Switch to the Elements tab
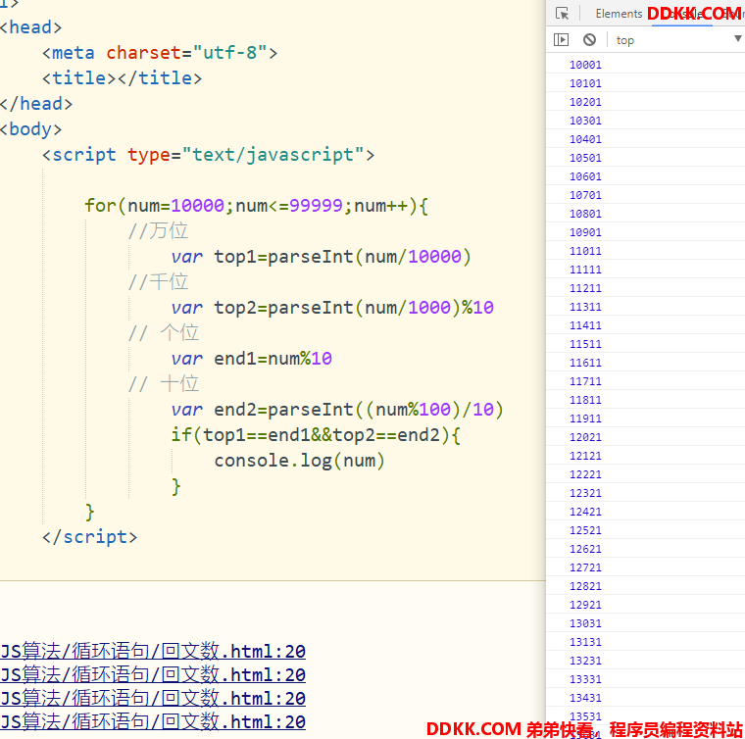 (619, 14)
